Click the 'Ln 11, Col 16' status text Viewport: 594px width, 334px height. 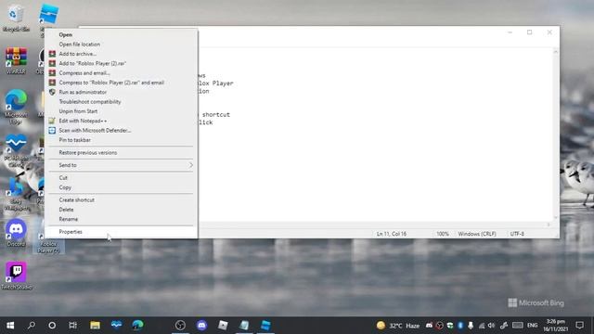point(392,234)
